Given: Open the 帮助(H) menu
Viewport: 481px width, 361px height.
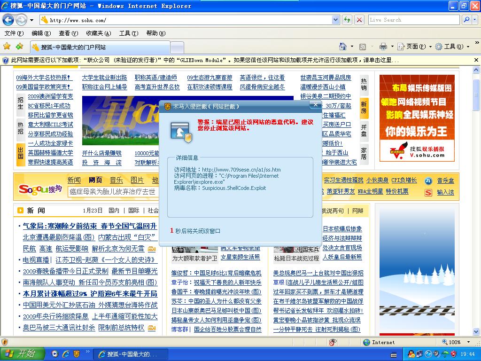Looking at the screenshot, I should 156,33.
